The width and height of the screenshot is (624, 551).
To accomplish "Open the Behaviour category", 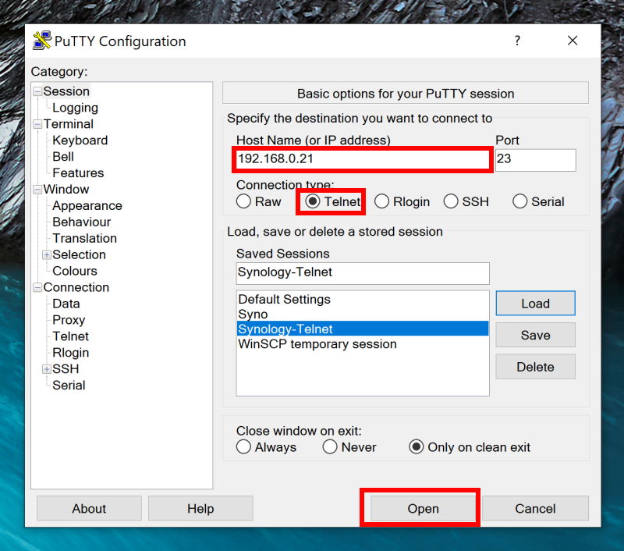I will coord(82,222).
